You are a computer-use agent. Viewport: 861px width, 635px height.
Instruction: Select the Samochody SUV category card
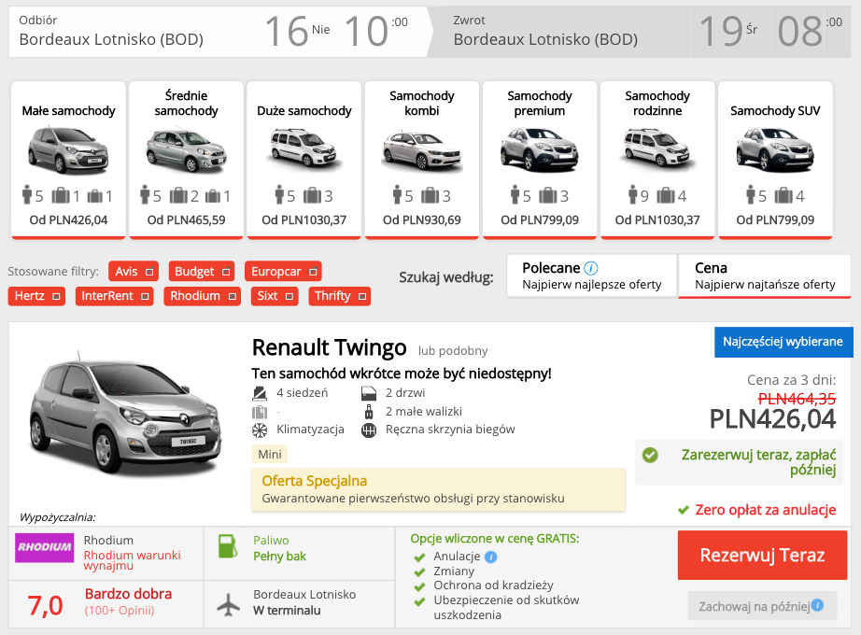coord(775,159)
